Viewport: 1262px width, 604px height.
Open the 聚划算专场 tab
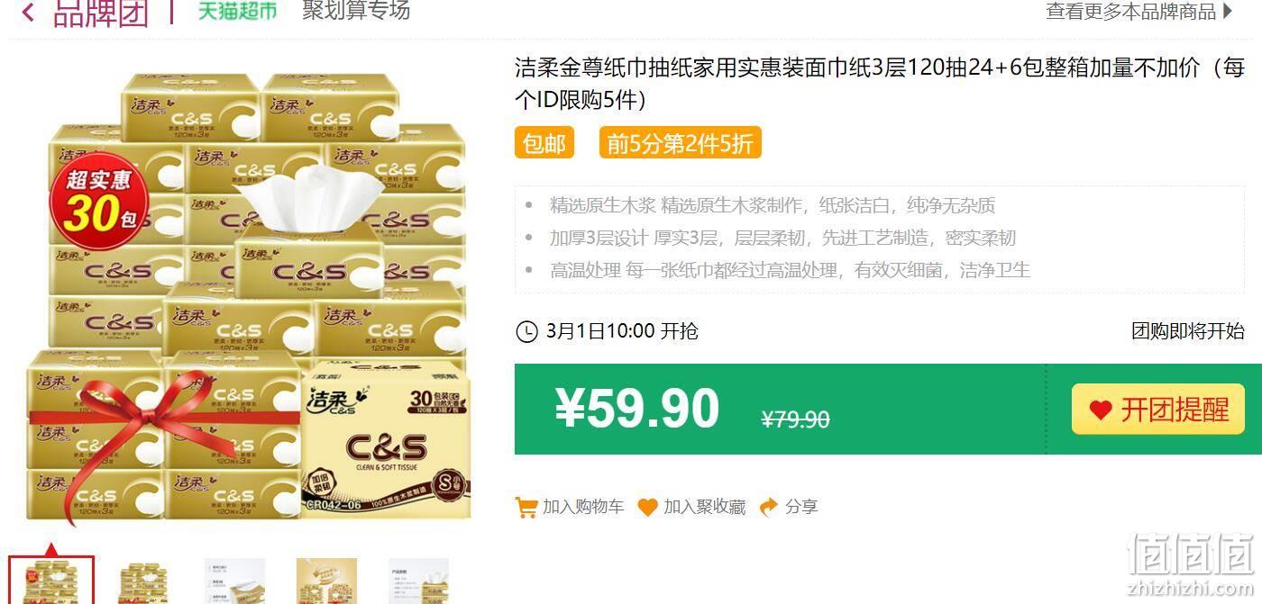[356, 11]
